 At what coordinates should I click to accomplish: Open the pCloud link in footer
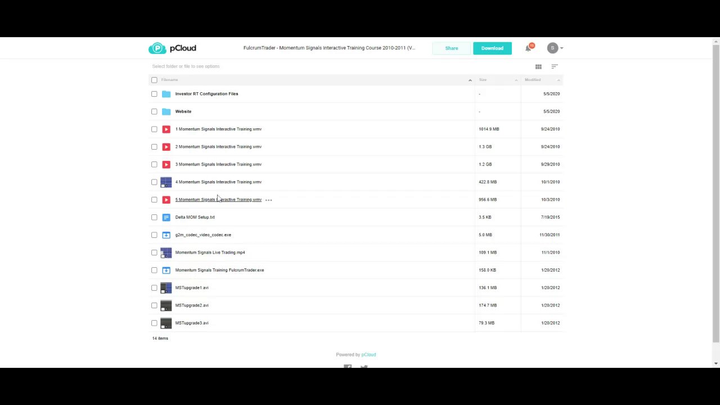[x=368, y=355]
